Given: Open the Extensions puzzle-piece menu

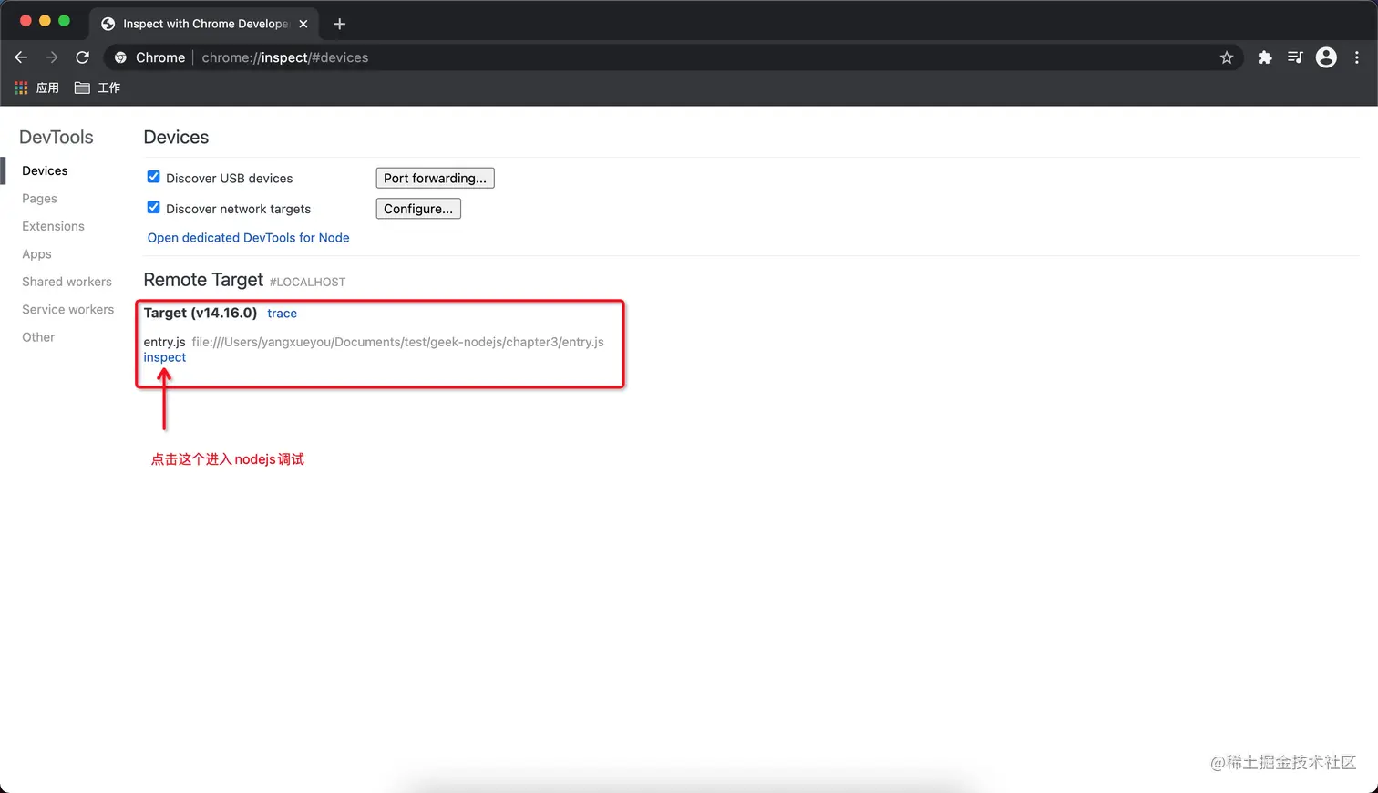Looking at the screenshot, I should coord(1265,57).
